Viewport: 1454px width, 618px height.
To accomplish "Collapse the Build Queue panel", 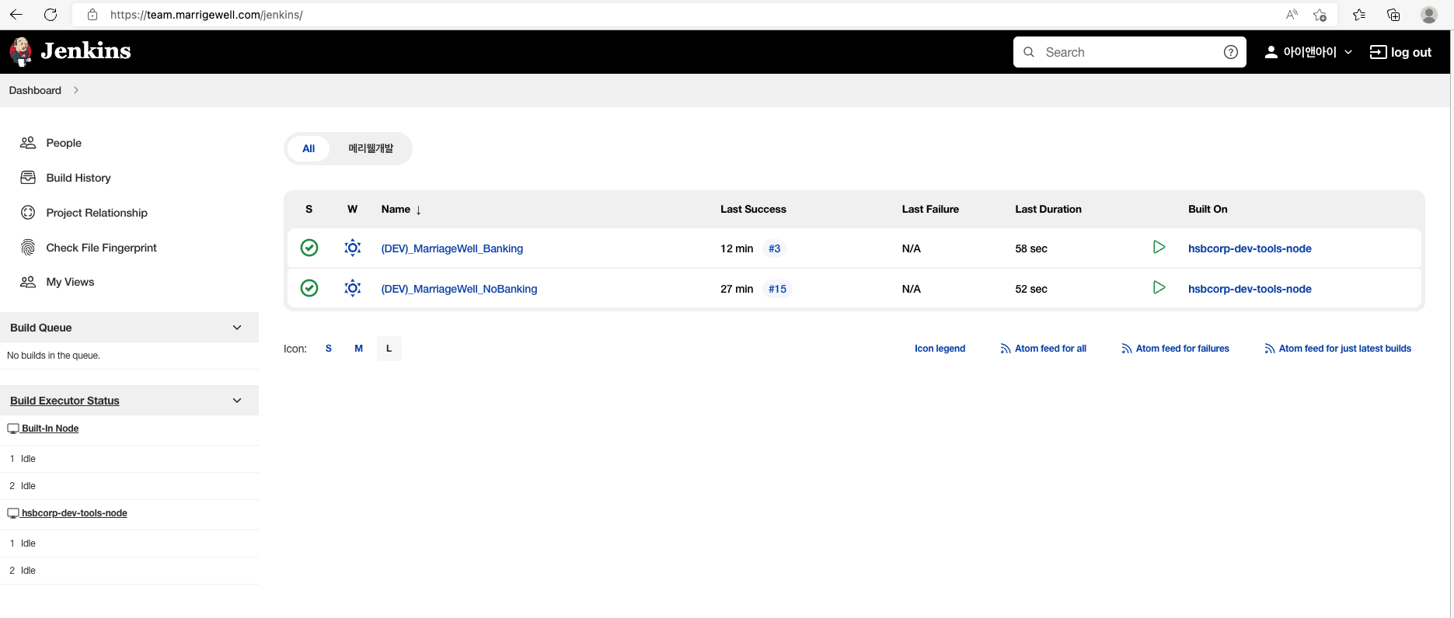I will tap(237, 328).
